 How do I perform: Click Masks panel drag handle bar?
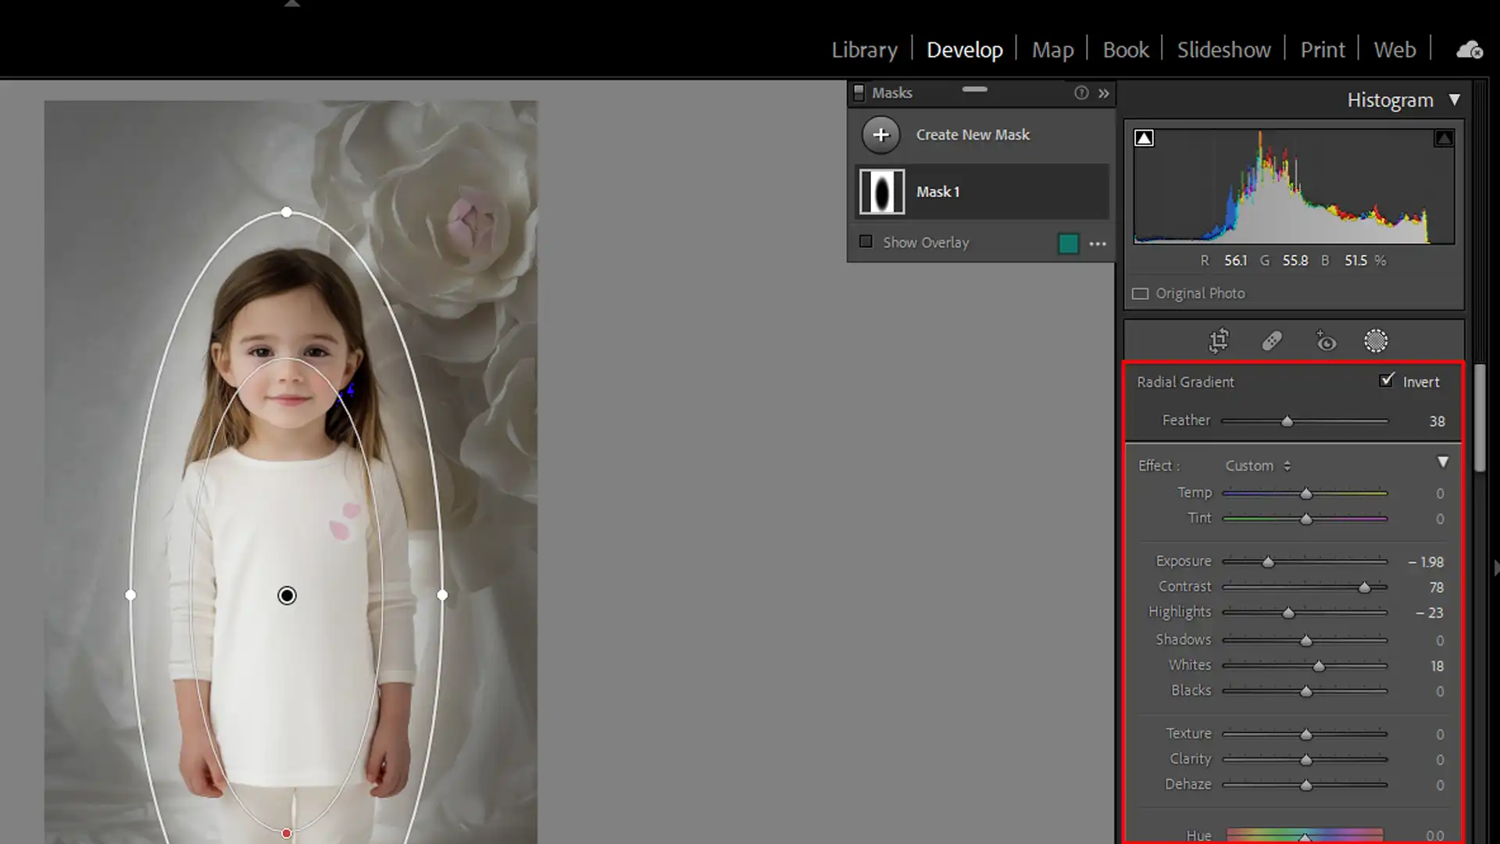click(974, 89)
